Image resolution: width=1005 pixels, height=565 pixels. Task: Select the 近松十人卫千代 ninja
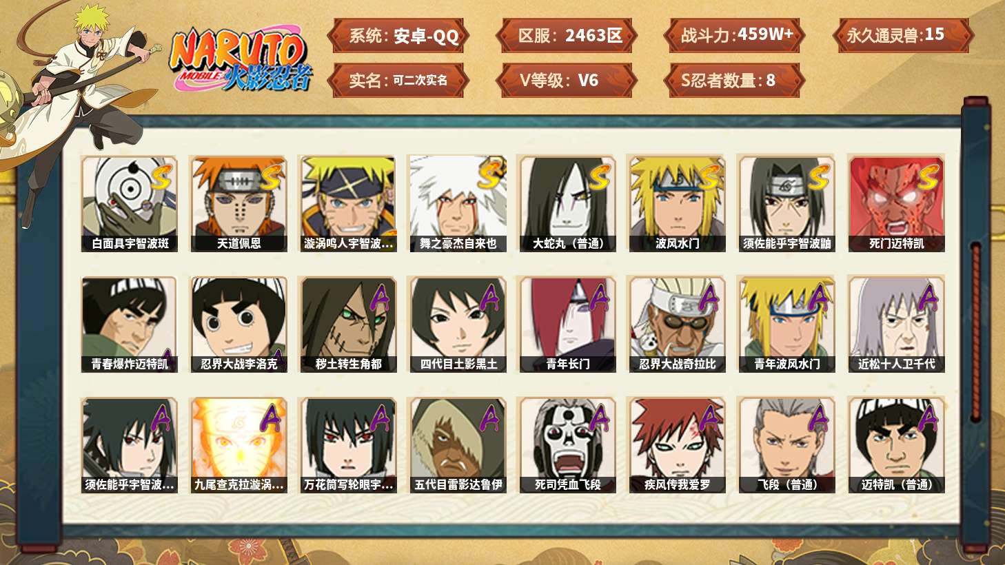[897, 325]
